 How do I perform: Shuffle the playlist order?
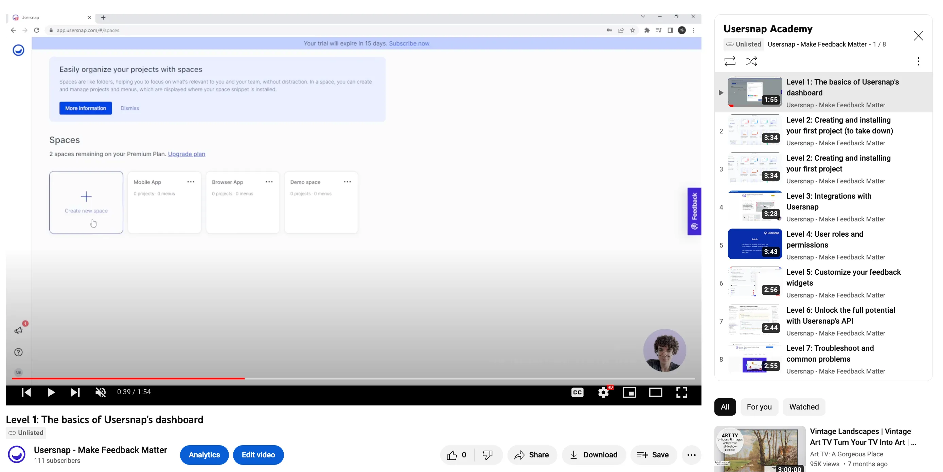click(752, 61)
